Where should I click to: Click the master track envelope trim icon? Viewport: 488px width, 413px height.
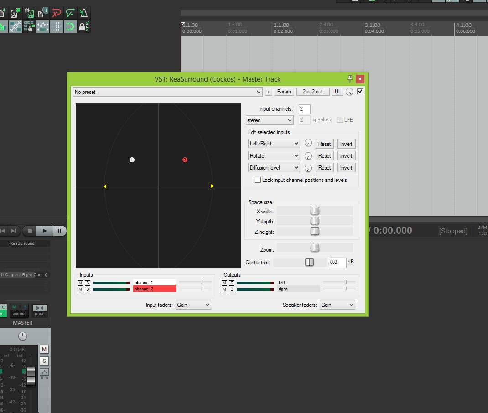point(44,372)
